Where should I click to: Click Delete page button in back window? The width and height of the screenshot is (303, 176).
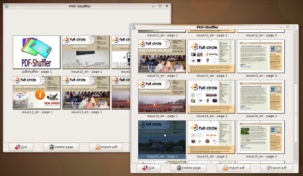pyautogui.click(x=61, y=147)
